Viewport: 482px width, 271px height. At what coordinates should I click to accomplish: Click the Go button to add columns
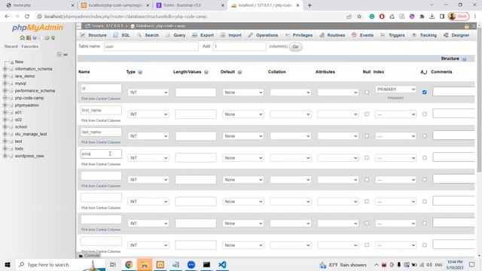(x=295, y=47)
